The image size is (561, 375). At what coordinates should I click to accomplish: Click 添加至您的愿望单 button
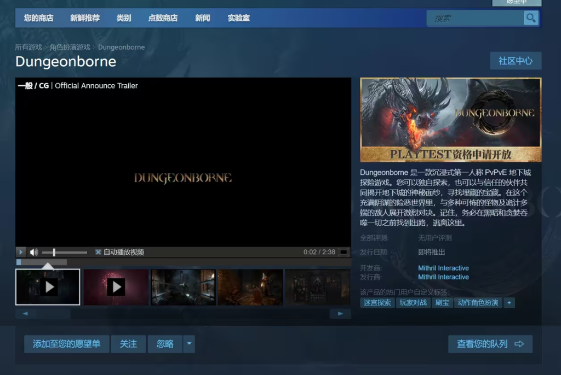(x=66, y=344)
